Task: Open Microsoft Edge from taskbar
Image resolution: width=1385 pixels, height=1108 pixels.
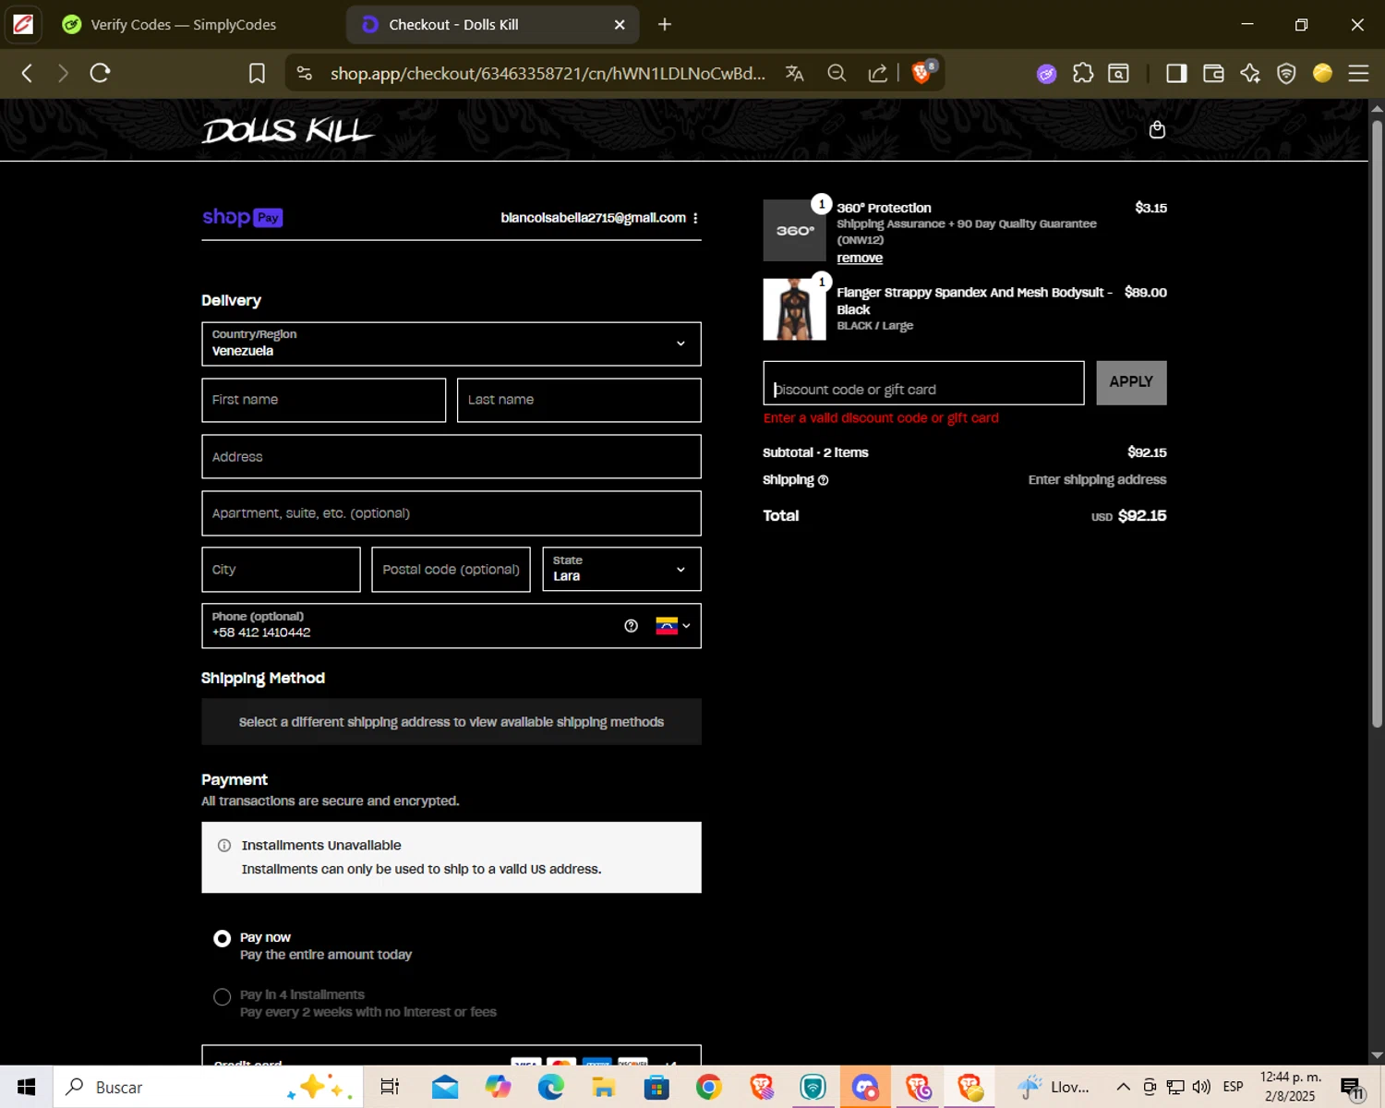Action: click(x=551, y=1087)
